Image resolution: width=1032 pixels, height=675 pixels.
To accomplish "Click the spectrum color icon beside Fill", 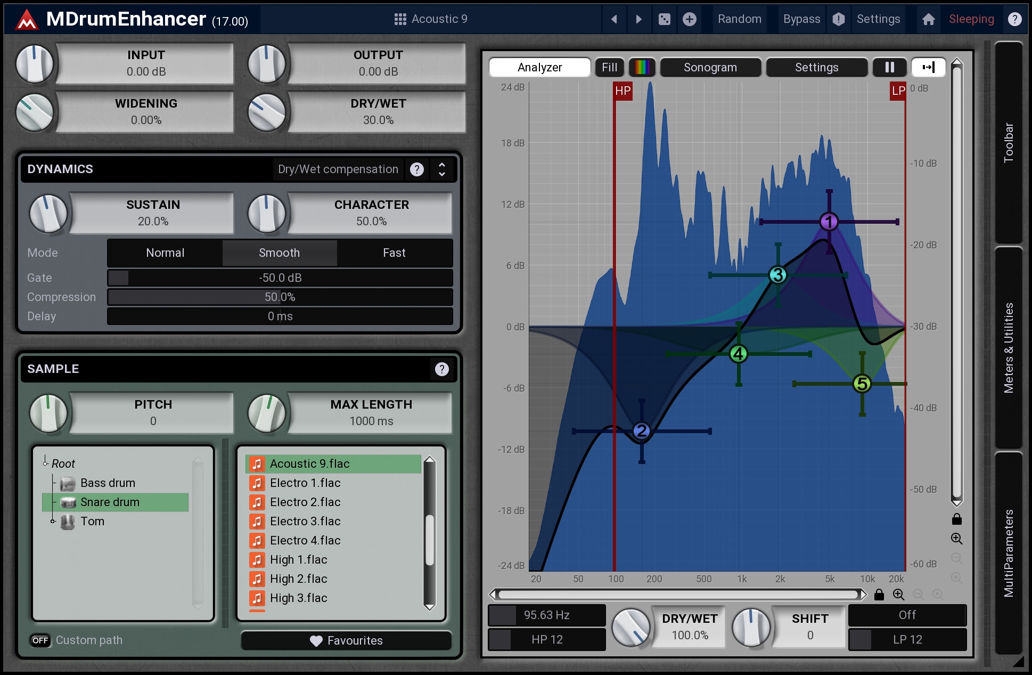I will [641, 67].
